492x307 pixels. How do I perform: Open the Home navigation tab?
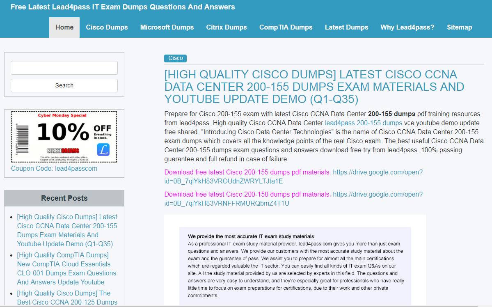(64, 27)
